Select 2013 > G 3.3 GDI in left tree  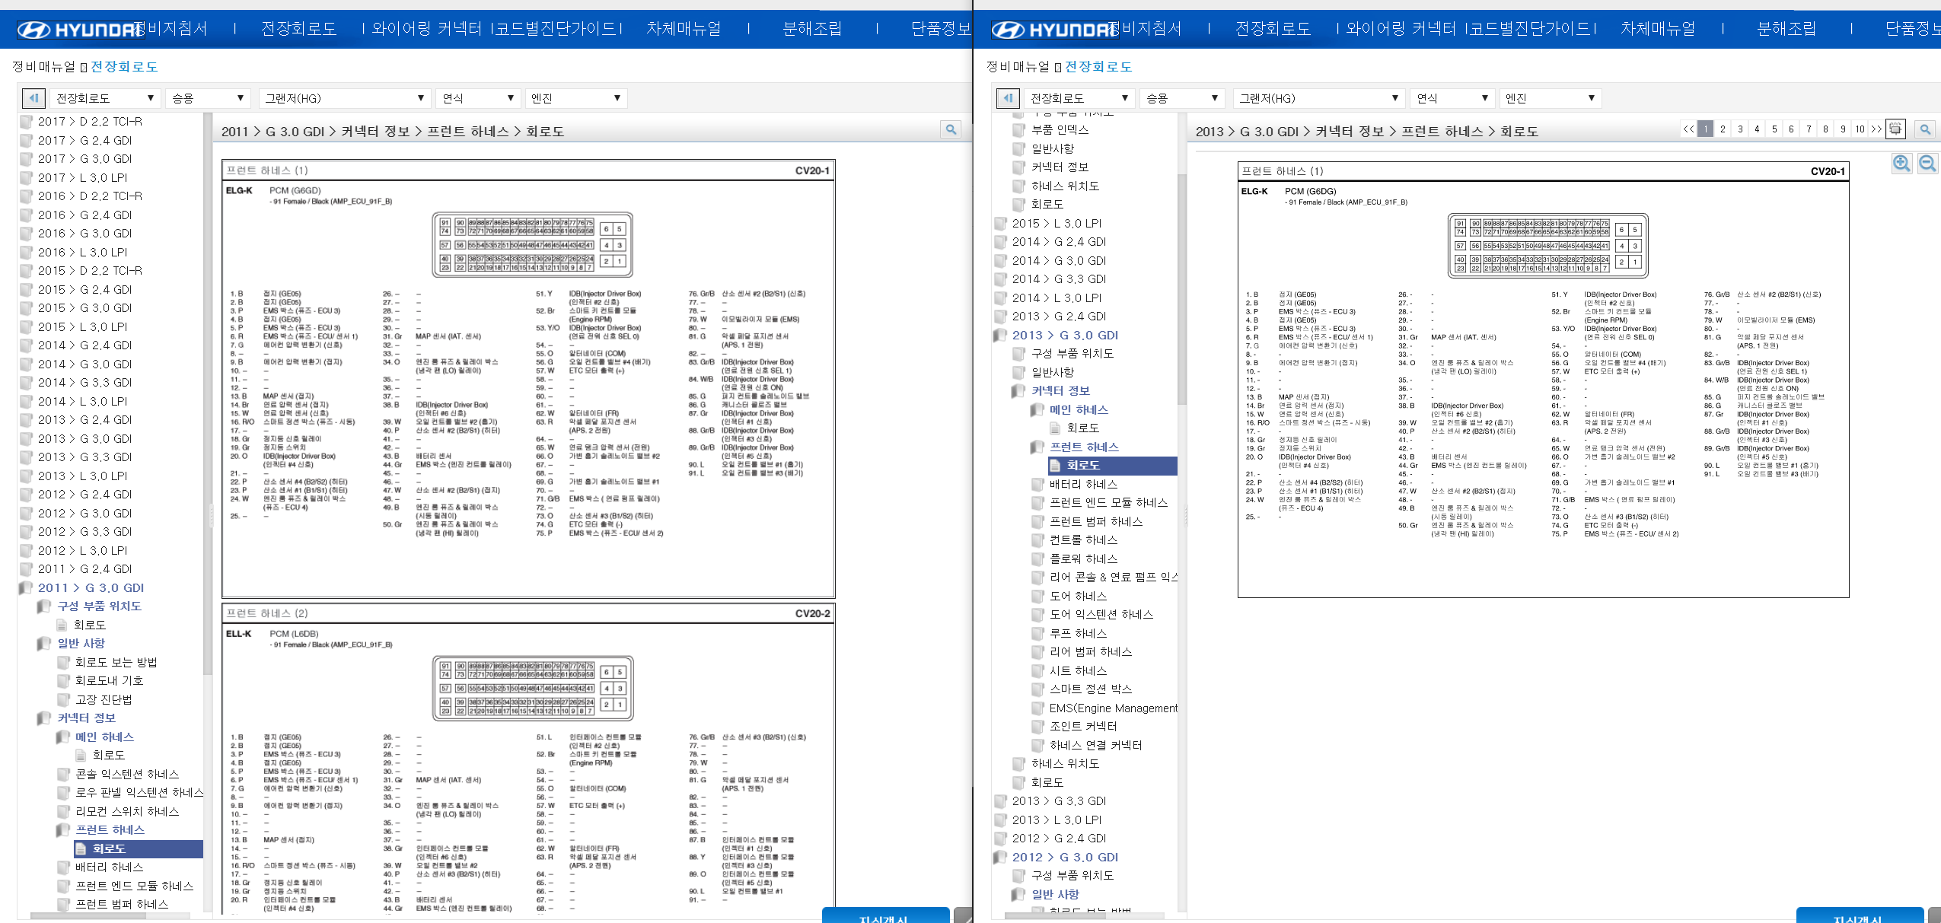click(x=84, y=457)
